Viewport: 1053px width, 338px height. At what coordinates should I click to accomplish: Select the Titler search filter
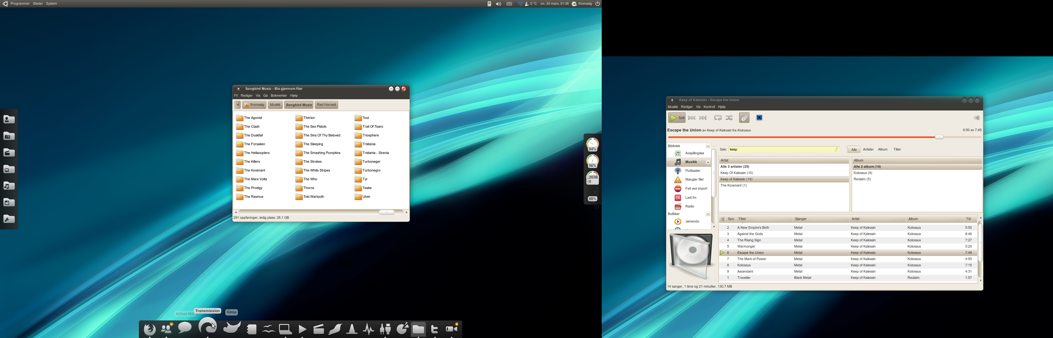point(897,150)
